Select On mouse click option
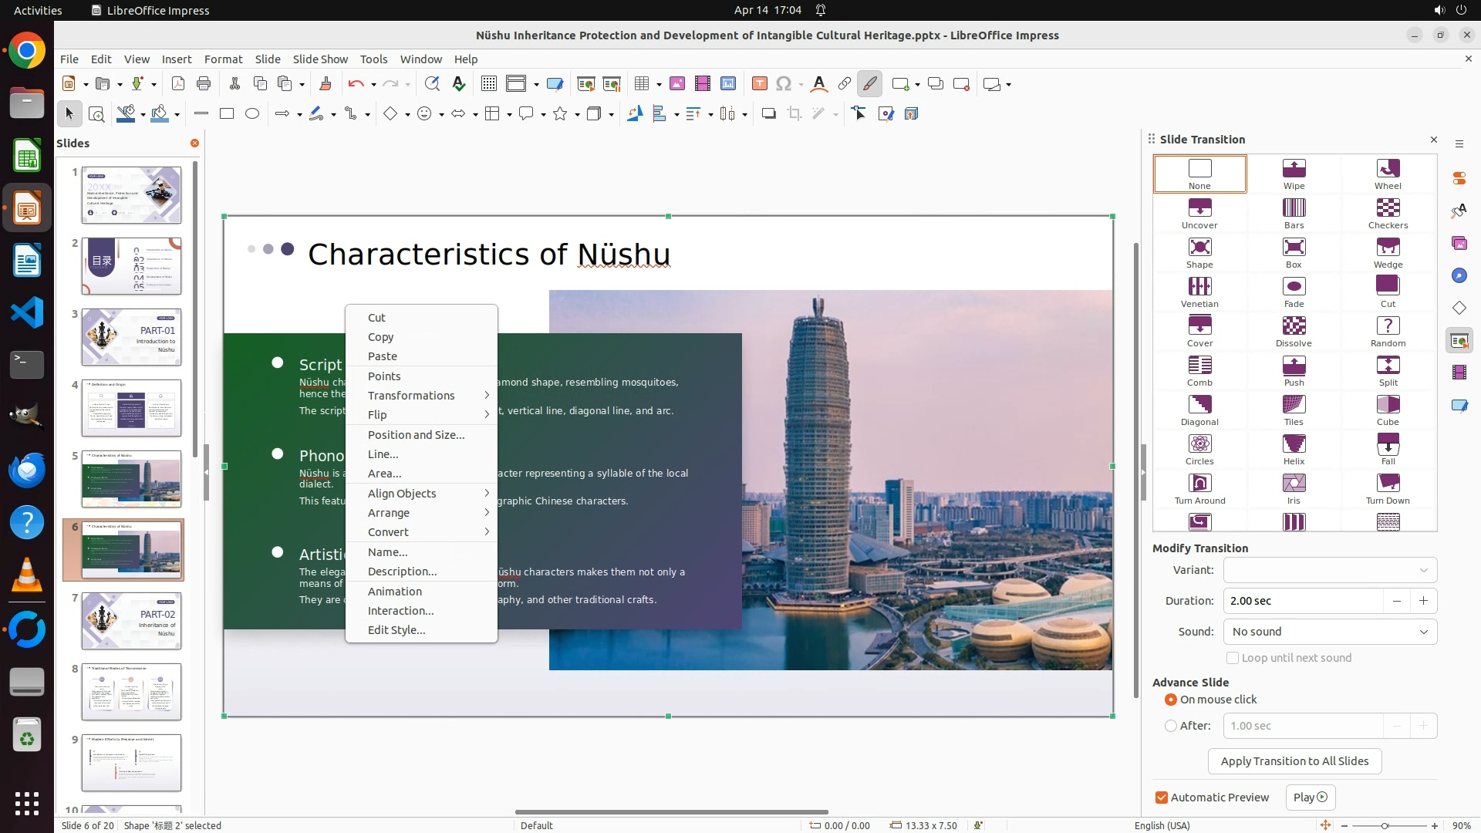Screen dimensions: 1481x833 1171,700
